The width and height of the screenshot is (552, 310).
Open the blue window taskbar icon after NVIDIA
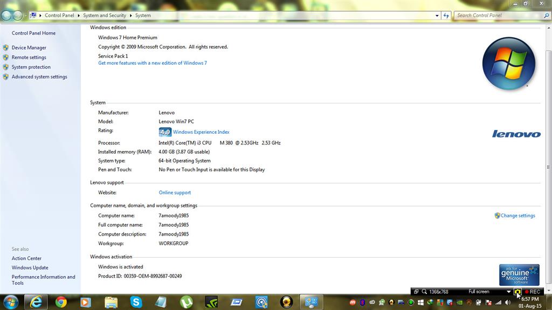pos(236,302)
